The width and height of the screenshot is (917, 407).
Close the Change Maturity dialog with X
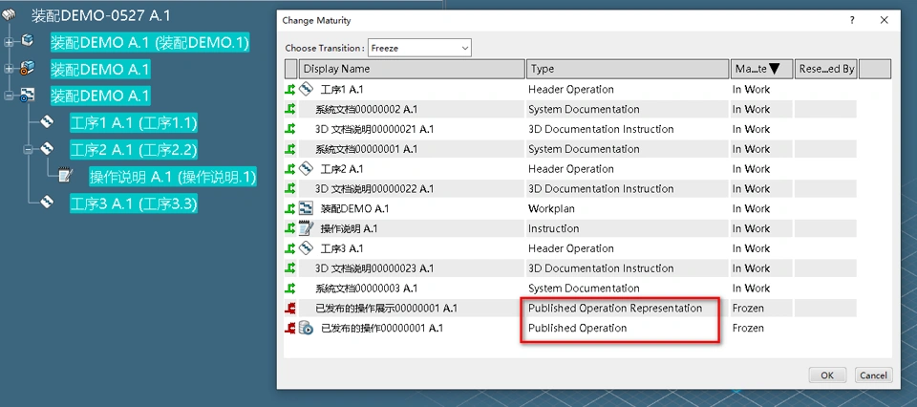[x=885, y=20]
